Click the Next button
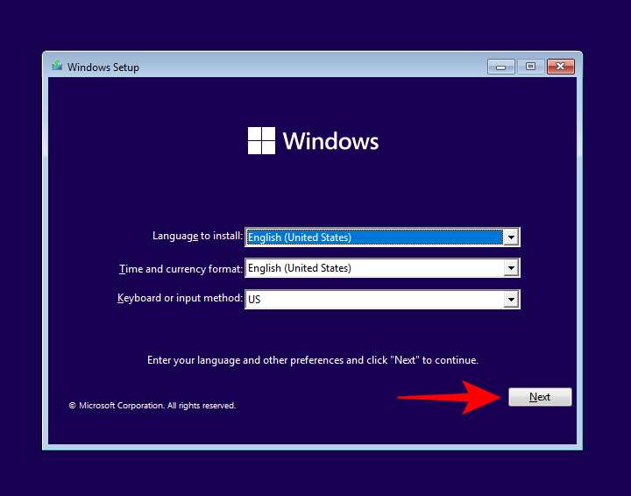Screen dimensions: 631x496 click(540, 397)
